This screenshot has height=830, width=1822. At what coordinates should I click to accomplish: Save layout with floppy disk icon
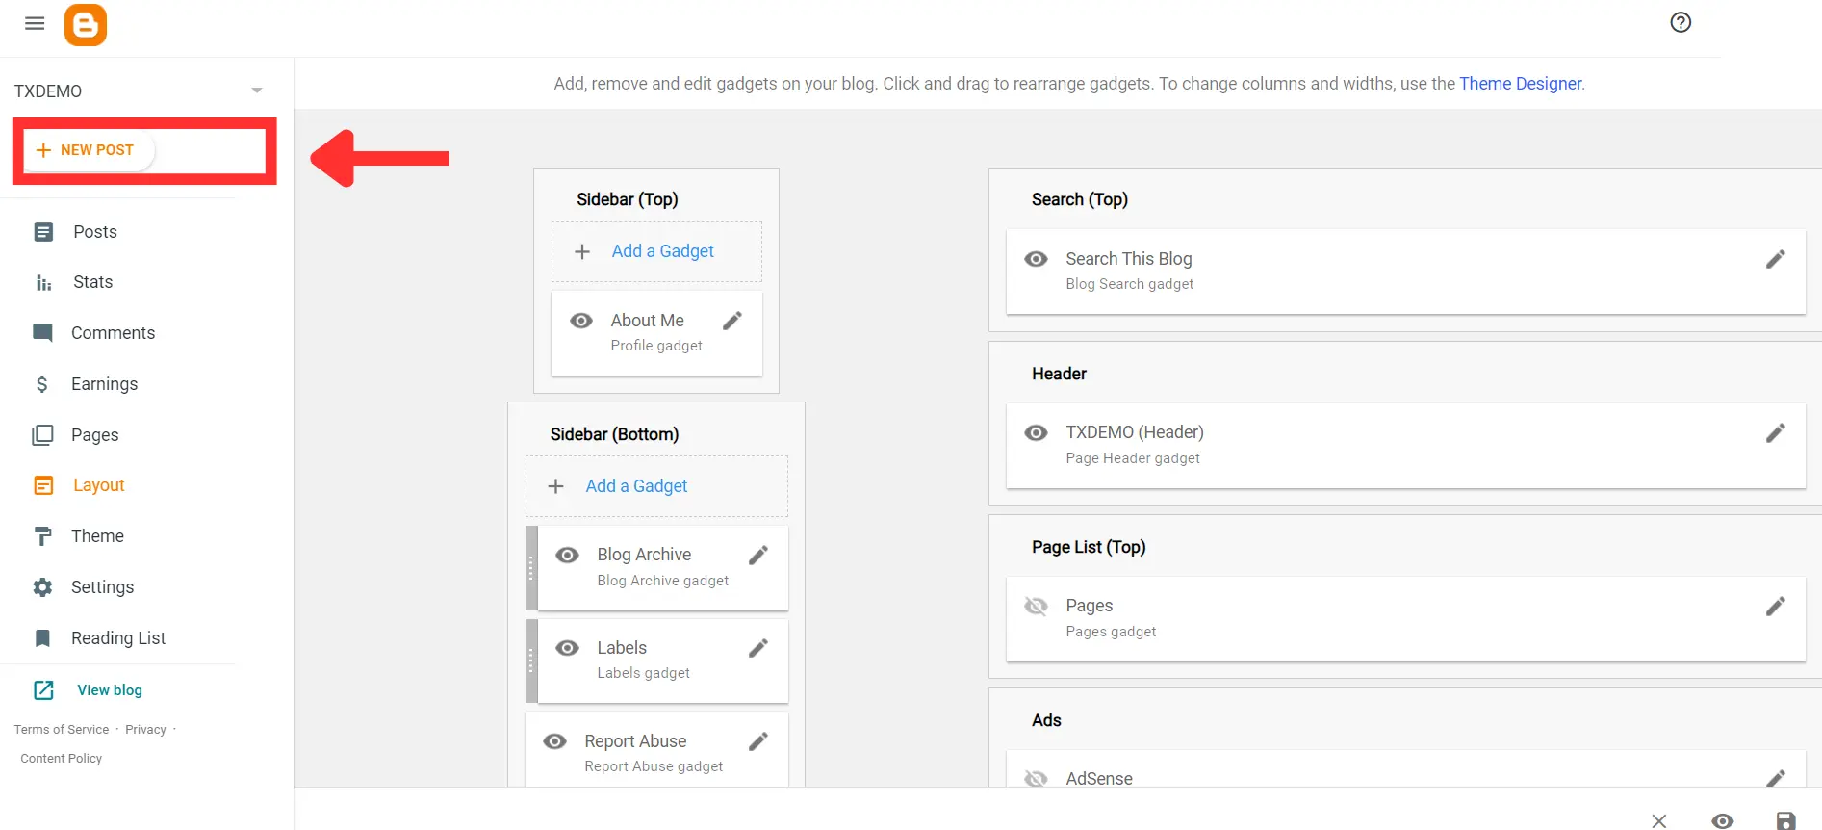tap(1785, 820)
